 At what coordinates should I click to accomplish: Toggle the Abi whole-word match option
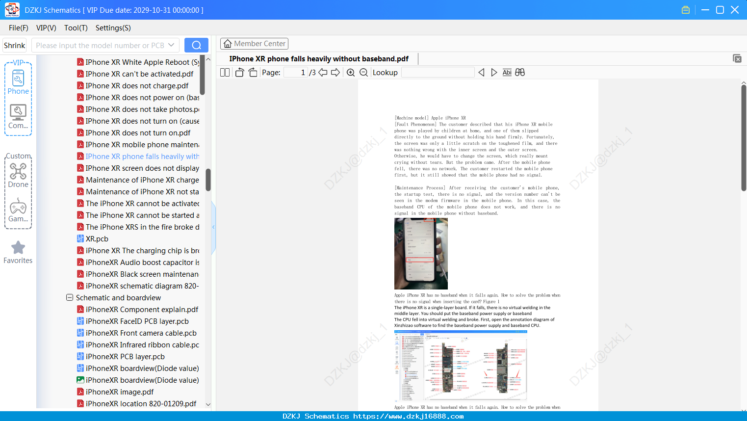[x=507, y=73]
